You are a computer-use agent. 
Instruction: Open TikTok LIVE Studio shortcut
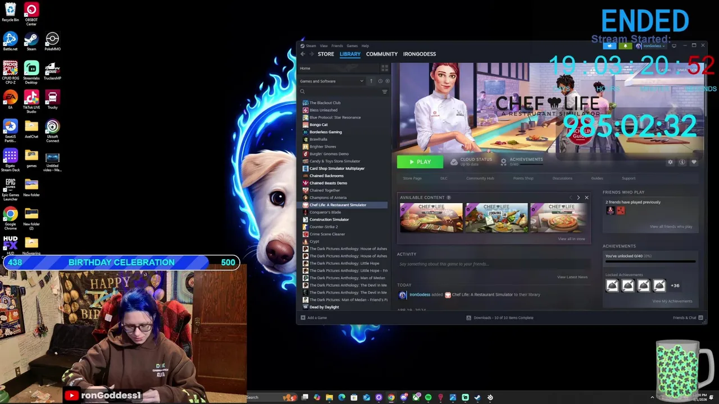pos(31,102)
